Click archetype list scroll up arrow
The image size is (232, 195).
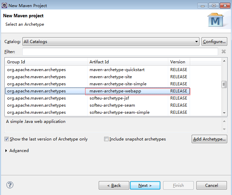point(224,61)
